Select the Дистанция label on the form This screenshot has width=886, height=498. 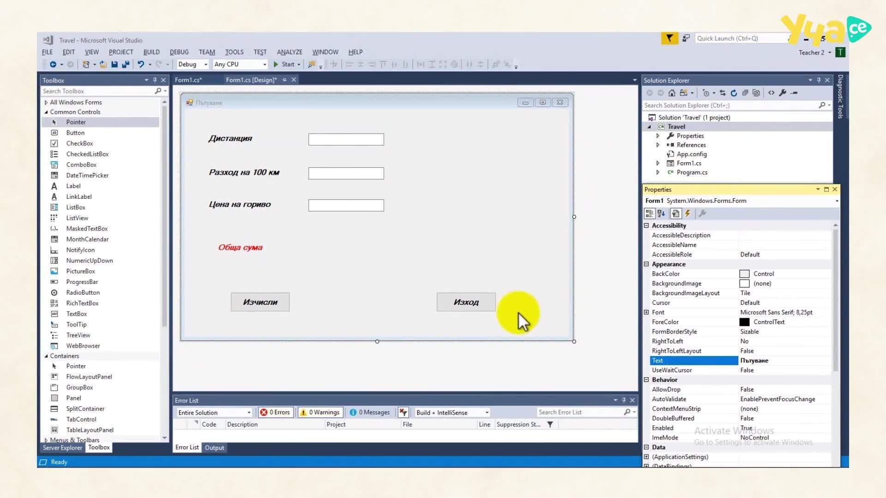(230, 138)
